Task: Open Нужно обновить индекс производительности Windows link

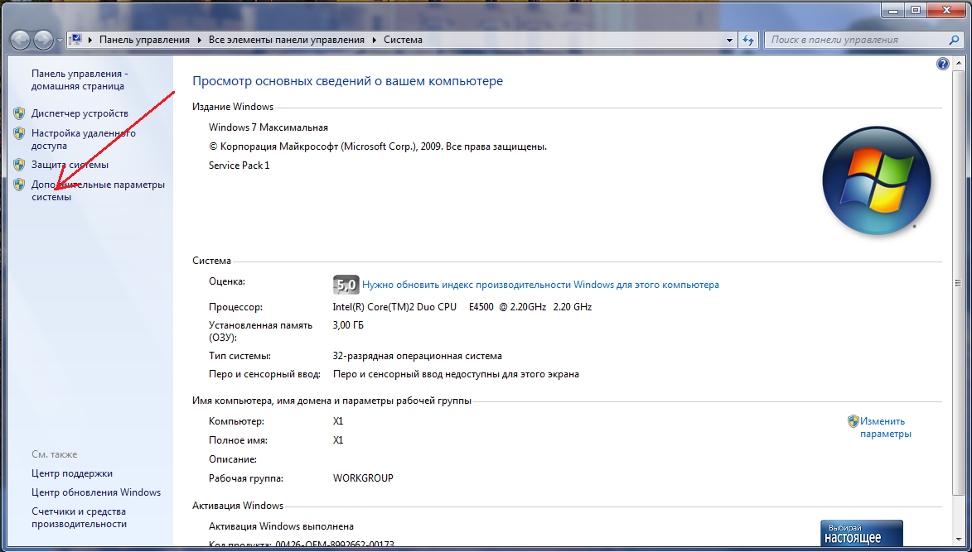Action: [x=540, y=286]
